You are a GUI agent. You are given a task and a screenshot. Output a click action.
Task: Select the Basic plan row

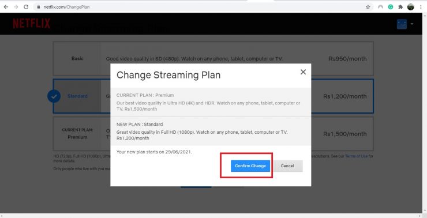coord(213,58)
